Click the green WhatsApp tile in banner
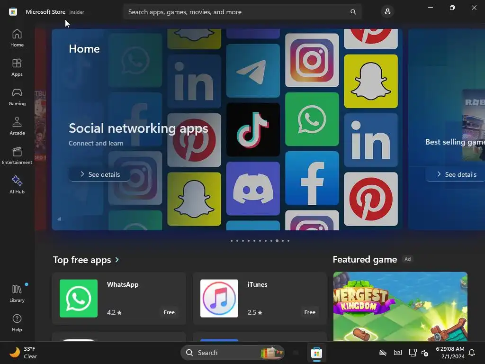This screenshot has width=485, height=364. [312, 119]
